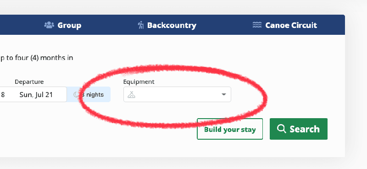
Task: Click the moon icon beside nights count
Action: coord(76,94)
